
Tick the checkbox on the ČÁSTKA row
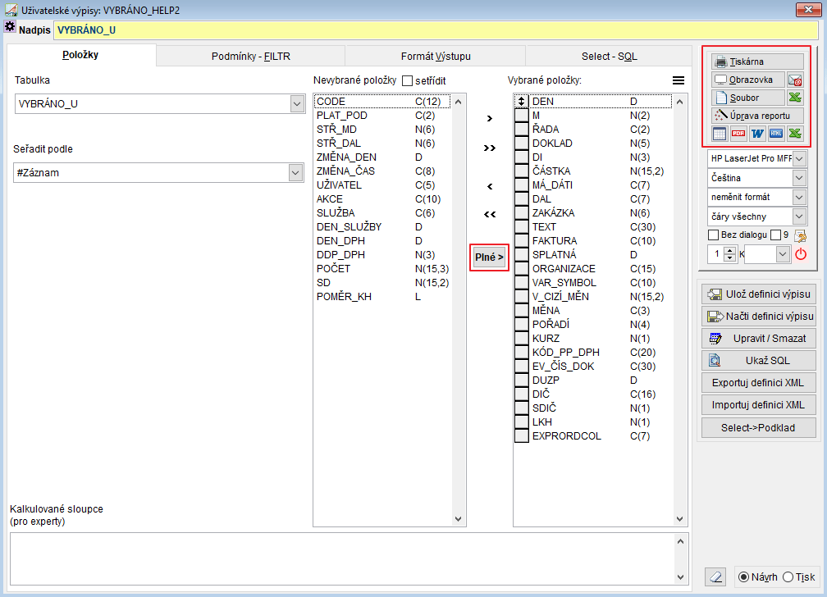coord(521,171)
